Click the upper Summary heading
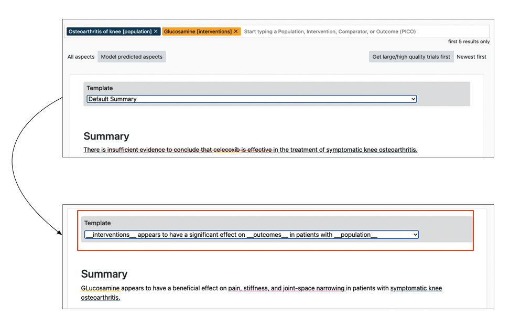Screen dimensions: 510x326 tap(106, 136)
